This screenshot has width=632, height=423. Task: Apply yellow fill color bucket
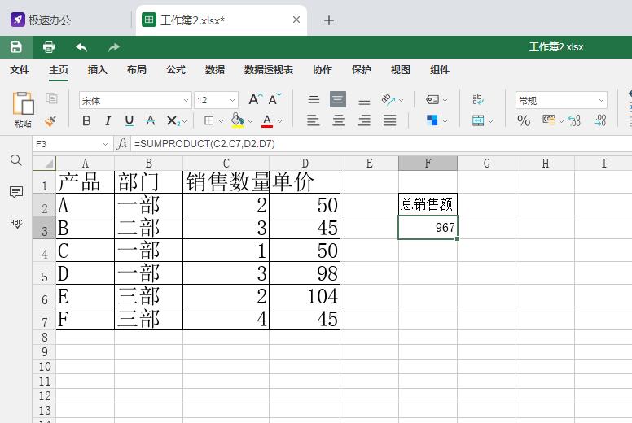click(238, 120)
